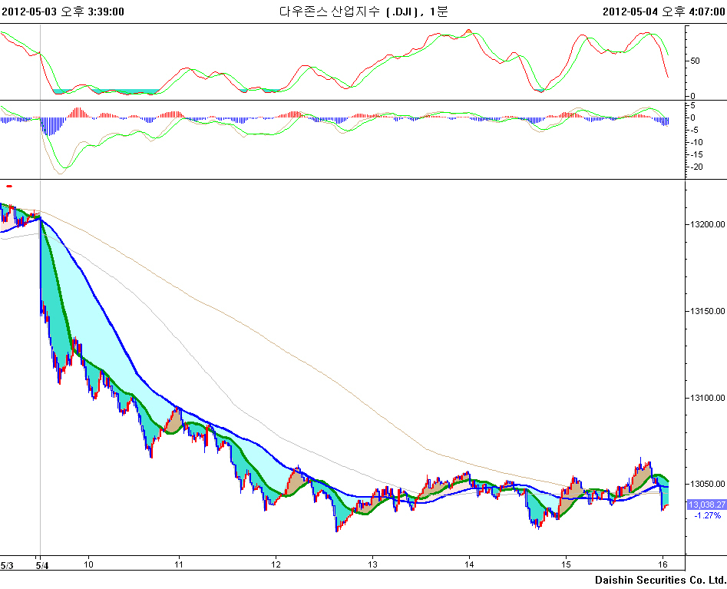Click the blue current price tag 13,038.27
This screenshot has height=589, width=727.
[706, 505]
